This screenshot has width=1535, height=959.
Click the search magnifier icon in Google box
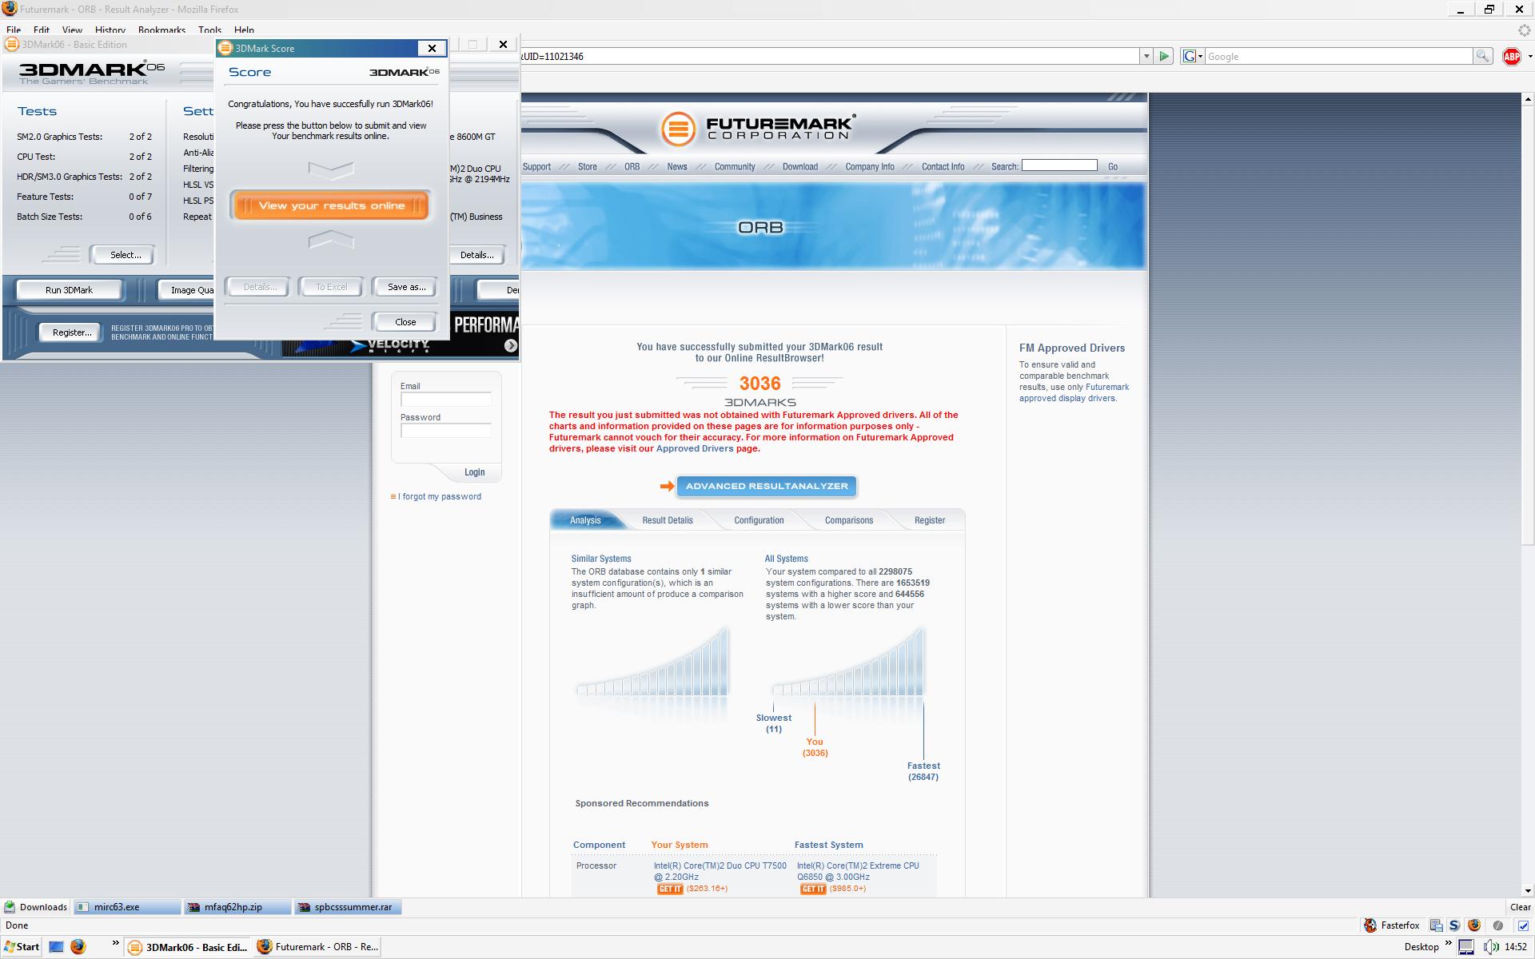1483,56
